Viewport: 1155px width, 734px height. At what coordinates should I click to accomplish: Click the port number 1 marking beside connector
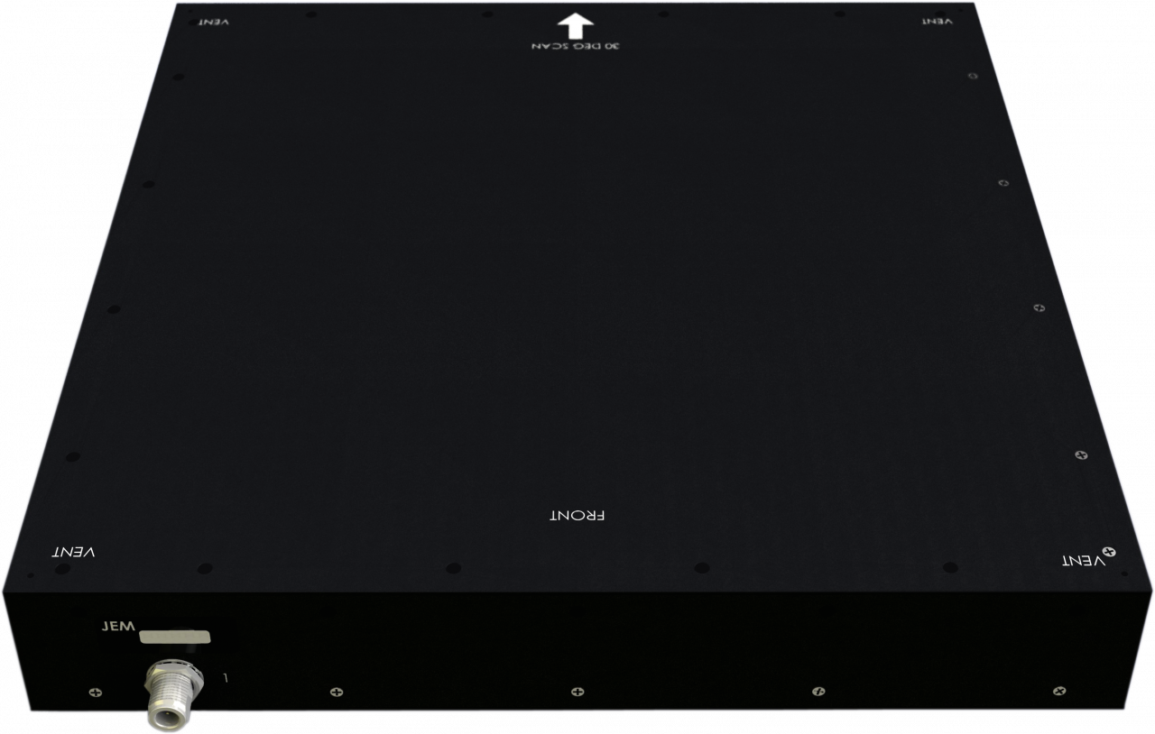(x=226, y=675)
